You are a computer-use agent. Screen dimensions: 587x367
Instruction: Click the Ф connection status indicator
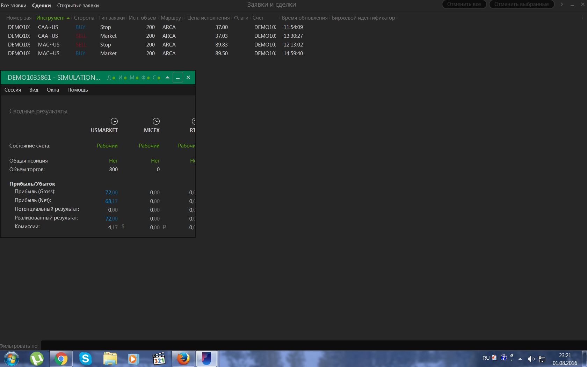click(145, 78)
